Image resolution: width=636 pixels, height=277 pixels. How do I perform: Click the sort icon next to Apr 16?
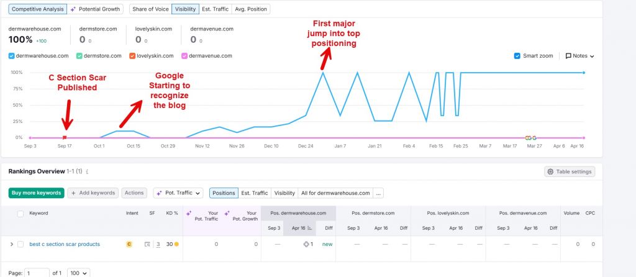point(310,229)
